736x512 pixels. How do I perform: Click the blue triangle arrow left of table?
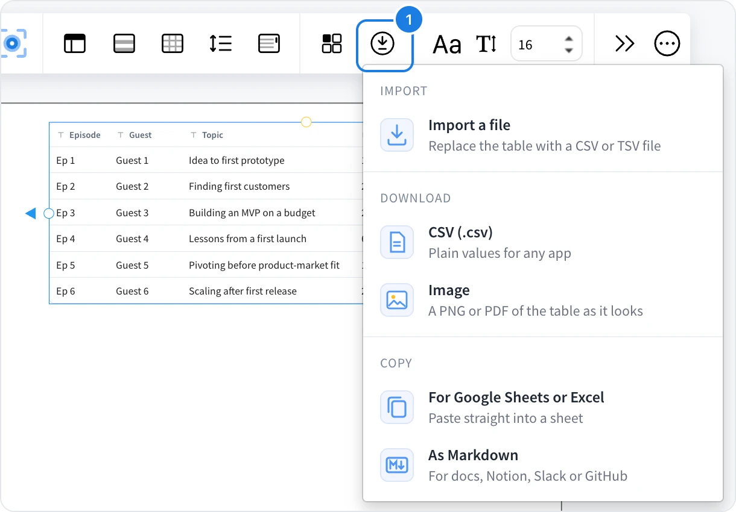[x=30, y=213]
